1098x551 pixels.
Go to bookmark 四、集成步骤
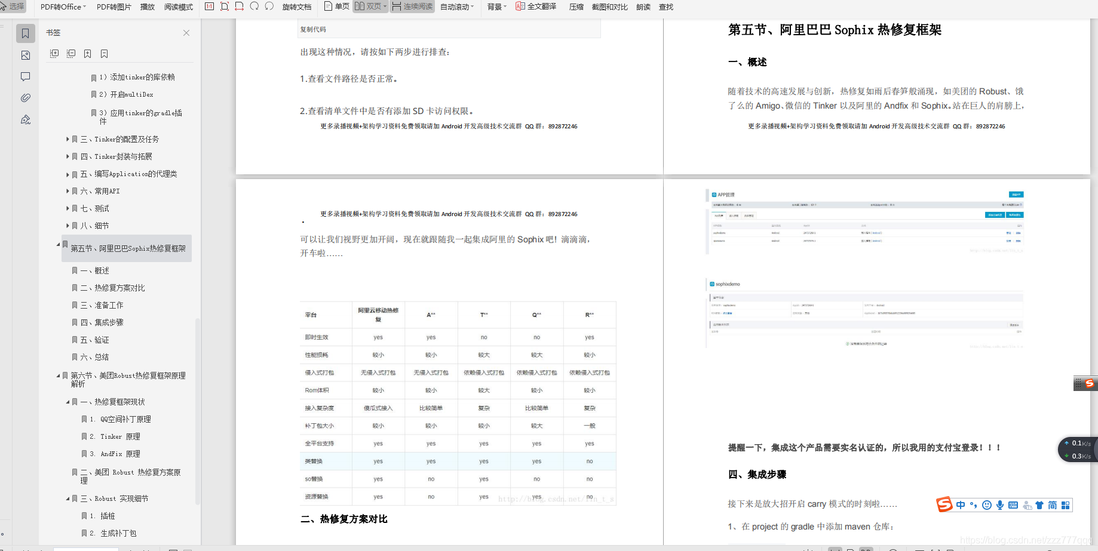click(102, 322)
